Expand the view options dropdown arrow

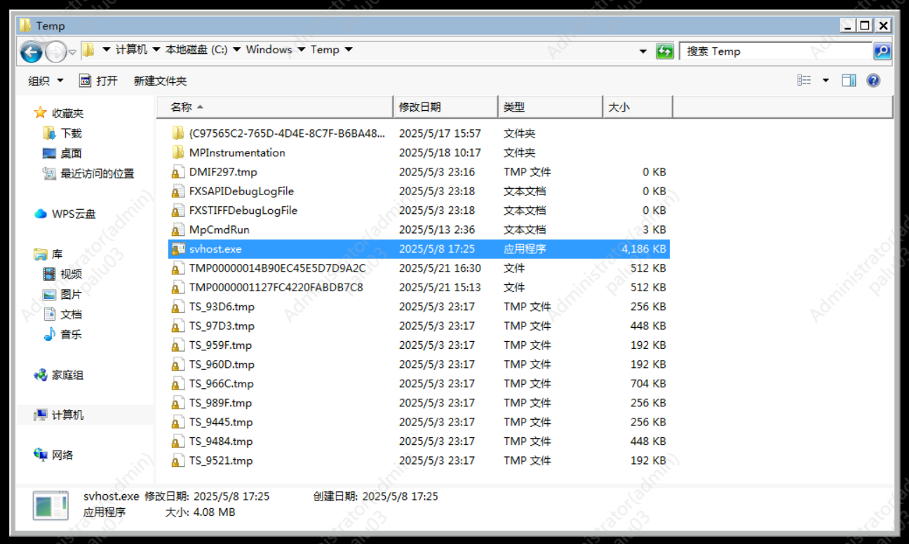click(826, 81)
